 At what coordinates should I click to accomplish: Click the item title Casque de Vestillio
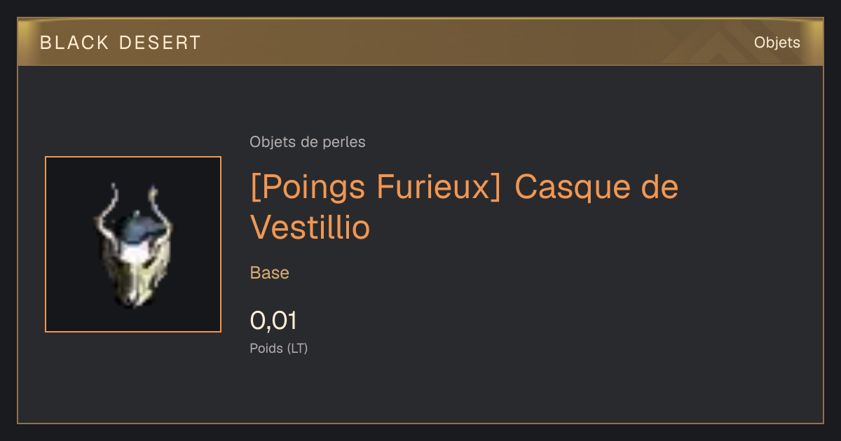point(464,207)
